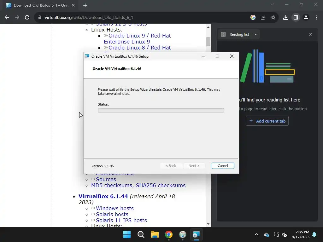This screenshot has width=323, height=242.
Task: Show hidden system tray icons
Action: [256, 234]
